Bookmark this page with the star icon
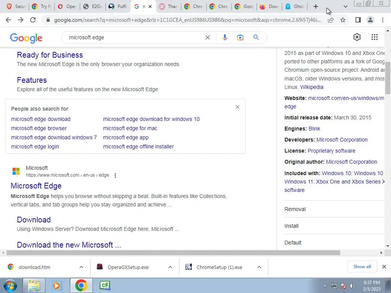Viewport: 391px width, 293px height. [343, 20]
